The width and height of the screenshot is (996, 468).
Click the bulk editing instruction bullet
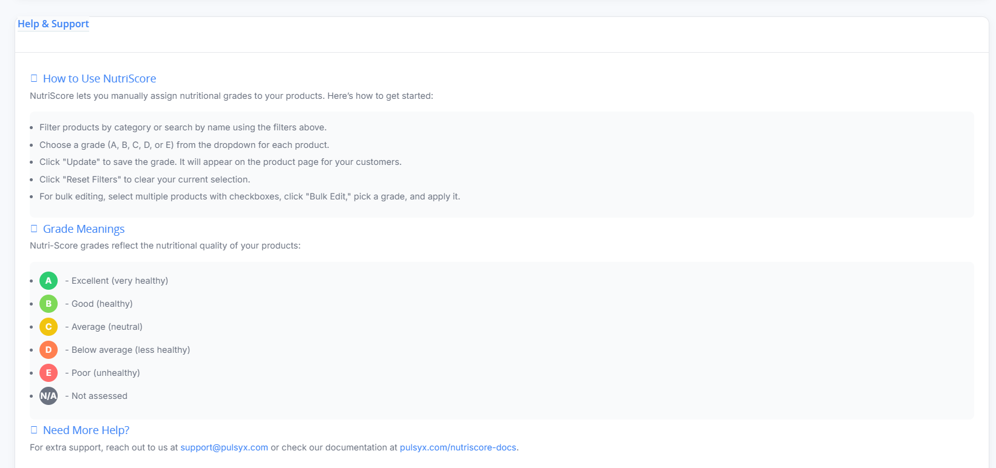tap(249, 196)
